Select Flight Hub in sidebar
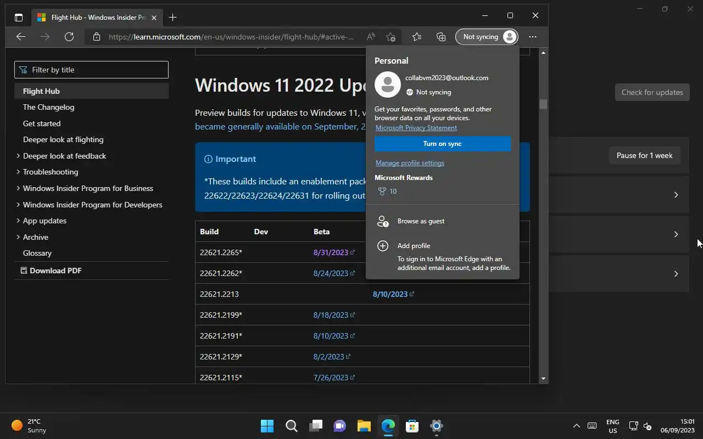The image size is (703, 439). click(91, 91)
